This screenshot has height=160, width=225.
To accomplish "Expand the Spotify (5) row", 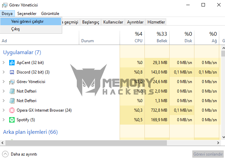I will 4,120.
